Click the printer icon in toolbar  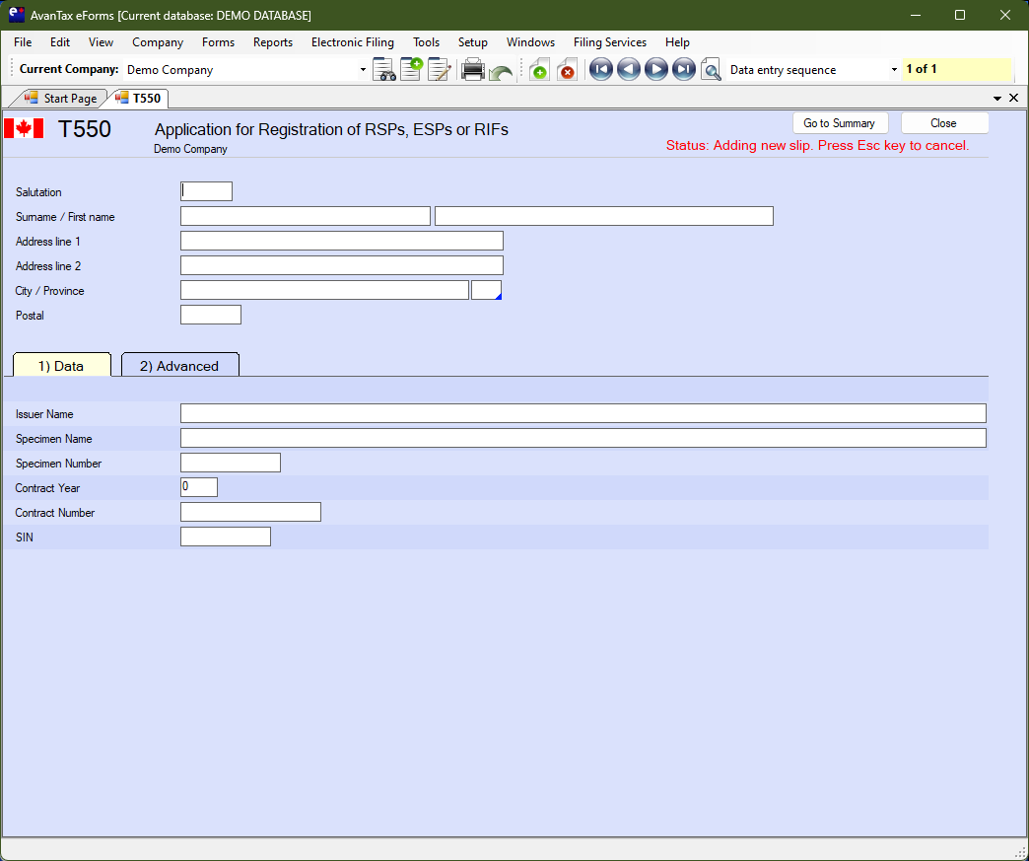click(473, 70)
